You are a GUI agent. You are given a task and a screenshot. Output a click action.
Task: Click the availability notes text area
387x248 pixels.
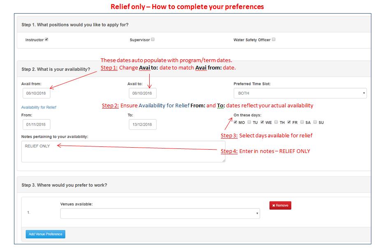click(x=123, y=151)
